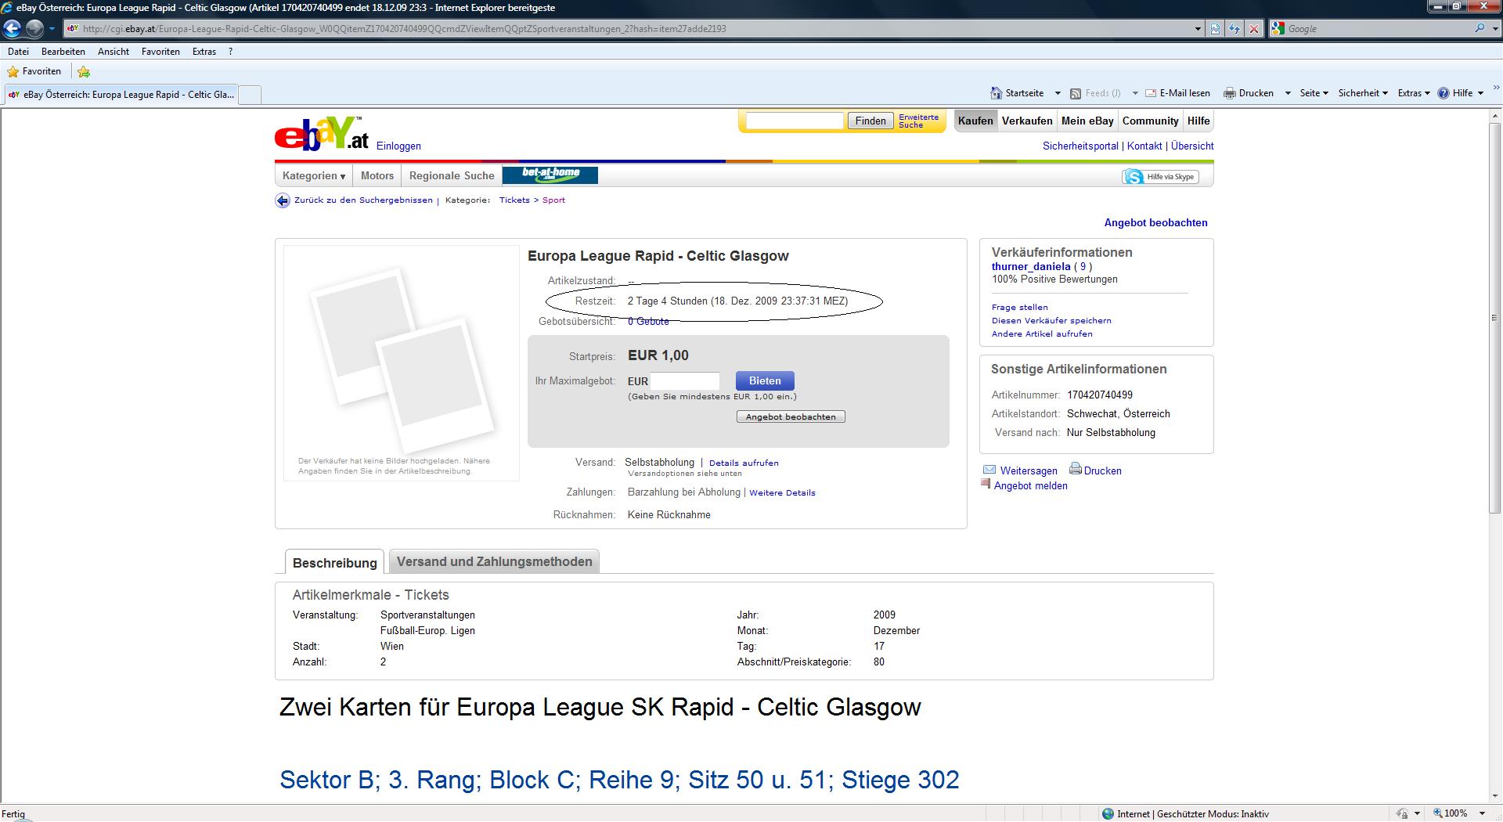This screenshot has width=1503, height=822.
Task: Open the Tickets category breadcrumb
Action: click(x=514, y=200)
